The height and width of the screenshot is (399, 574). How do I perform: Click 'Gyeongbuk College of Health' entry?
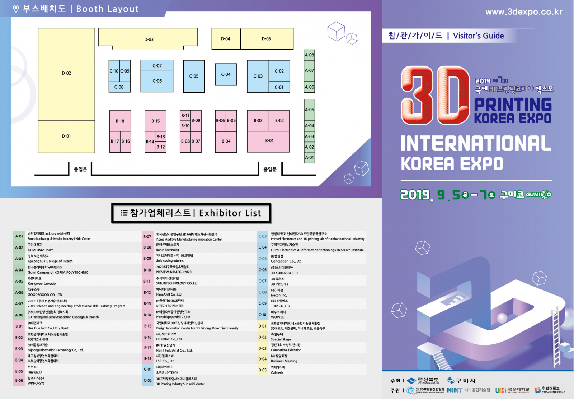[50, 261]
